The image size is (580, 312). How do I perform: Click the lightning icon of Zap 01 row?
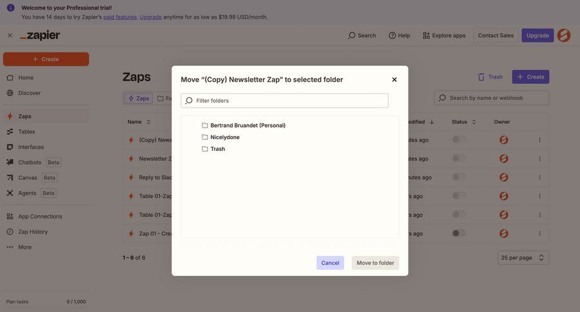[131, 233]
